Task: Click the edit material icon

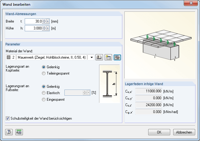Action: click(117, 57)
